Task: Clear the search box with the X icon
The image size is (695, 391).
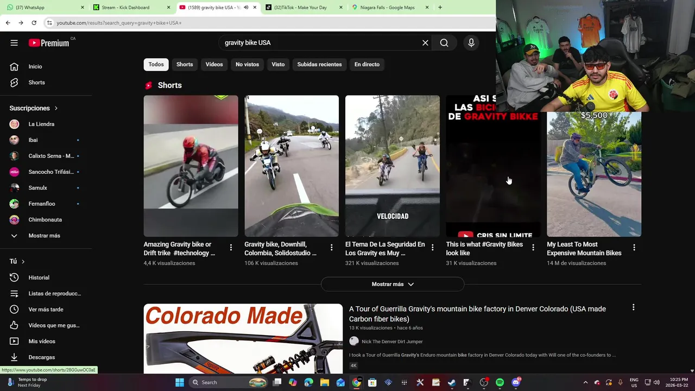Action: click(425, 43)
